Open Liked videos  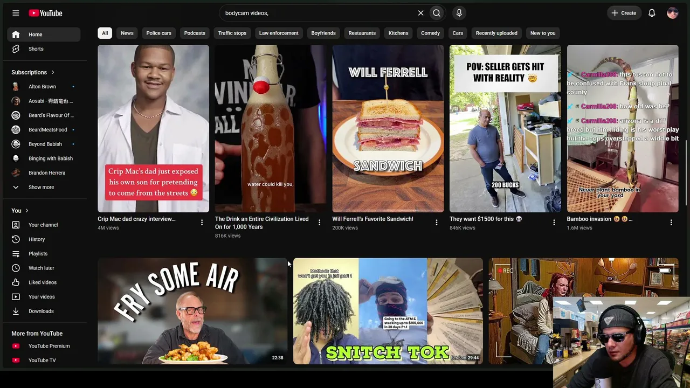click(x=44, y=282)
